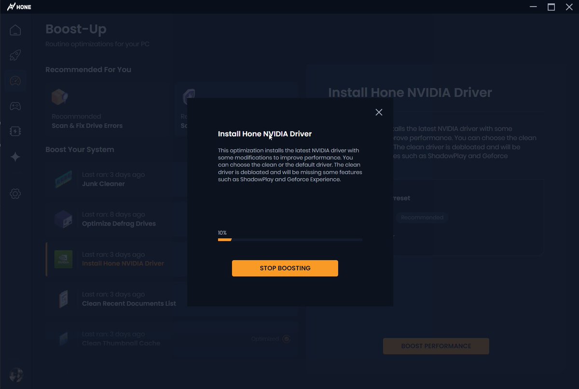Screen dimensions: 579x389
Task: Open the game controller sidebar icon
Action: 15,106
